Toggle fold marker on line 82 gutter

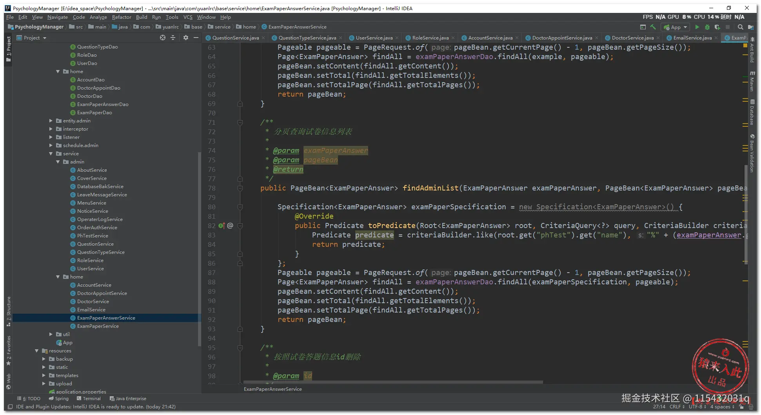(x=240, y=226)
